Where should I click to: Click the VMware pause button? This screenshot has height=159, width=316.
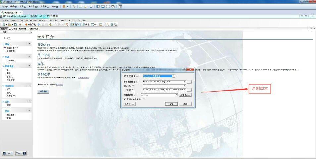(64, 6)
